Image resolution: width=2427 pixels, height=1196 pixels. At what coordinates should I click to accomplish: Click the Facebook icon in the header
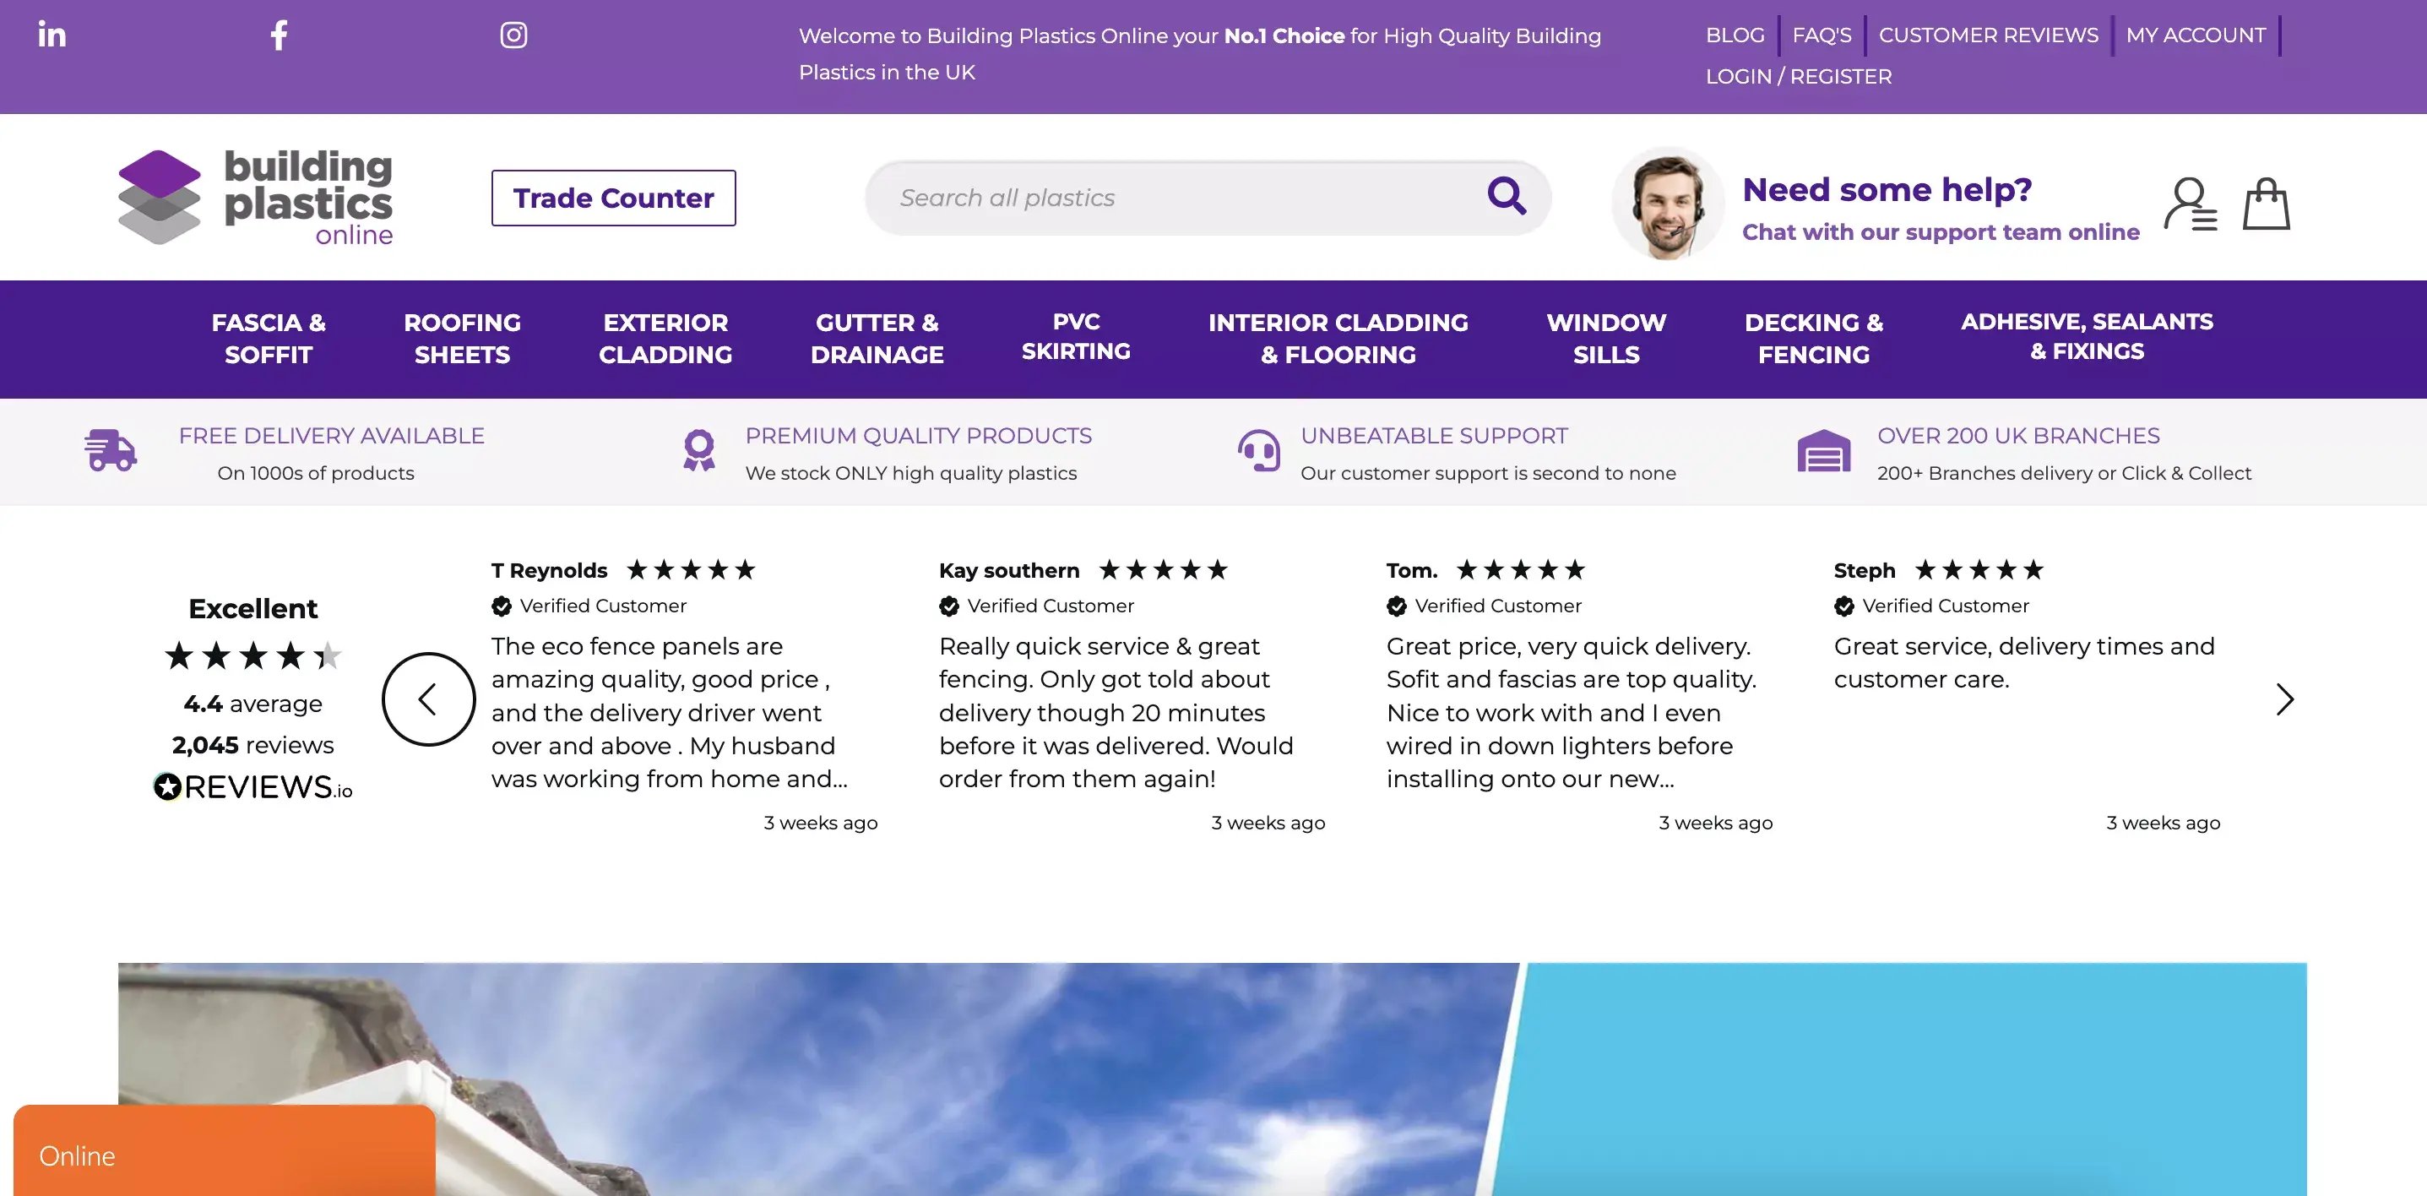278,35
